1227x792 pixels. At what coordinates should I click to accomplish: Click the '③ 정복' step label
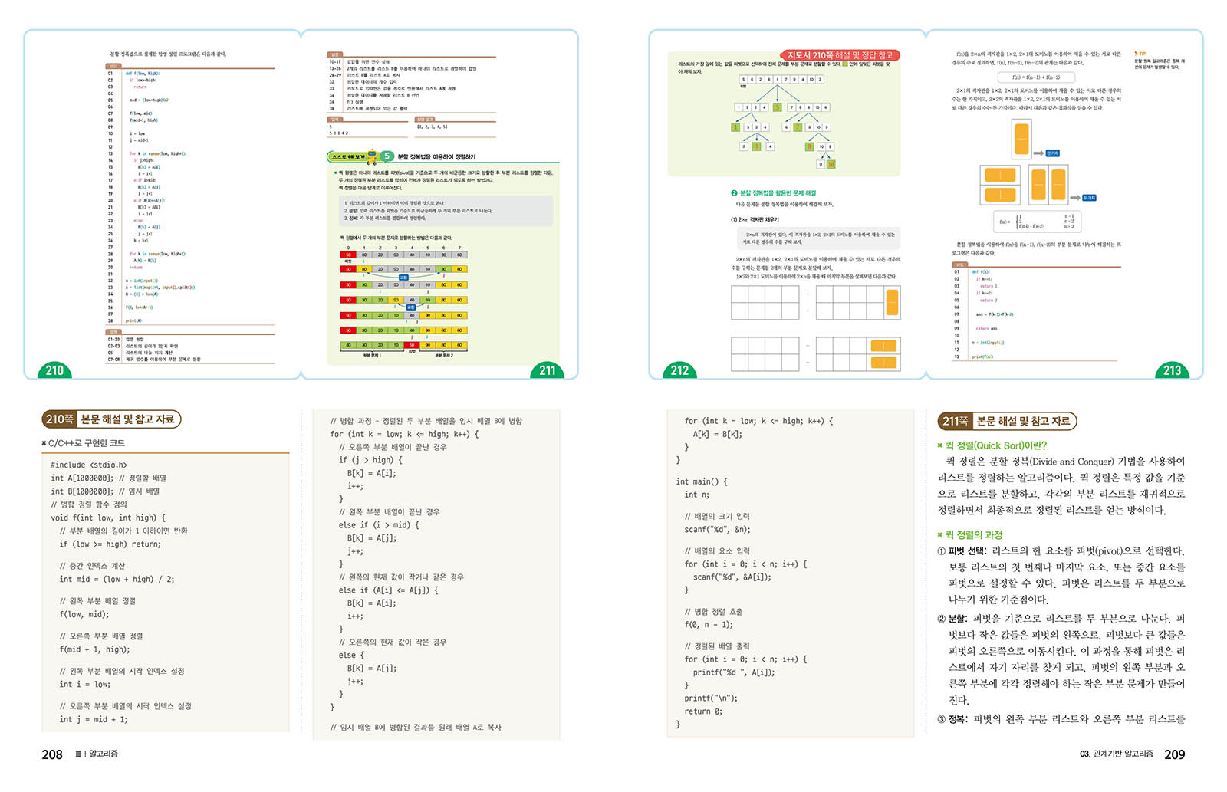pyautogui.click(x=952, y=719)
